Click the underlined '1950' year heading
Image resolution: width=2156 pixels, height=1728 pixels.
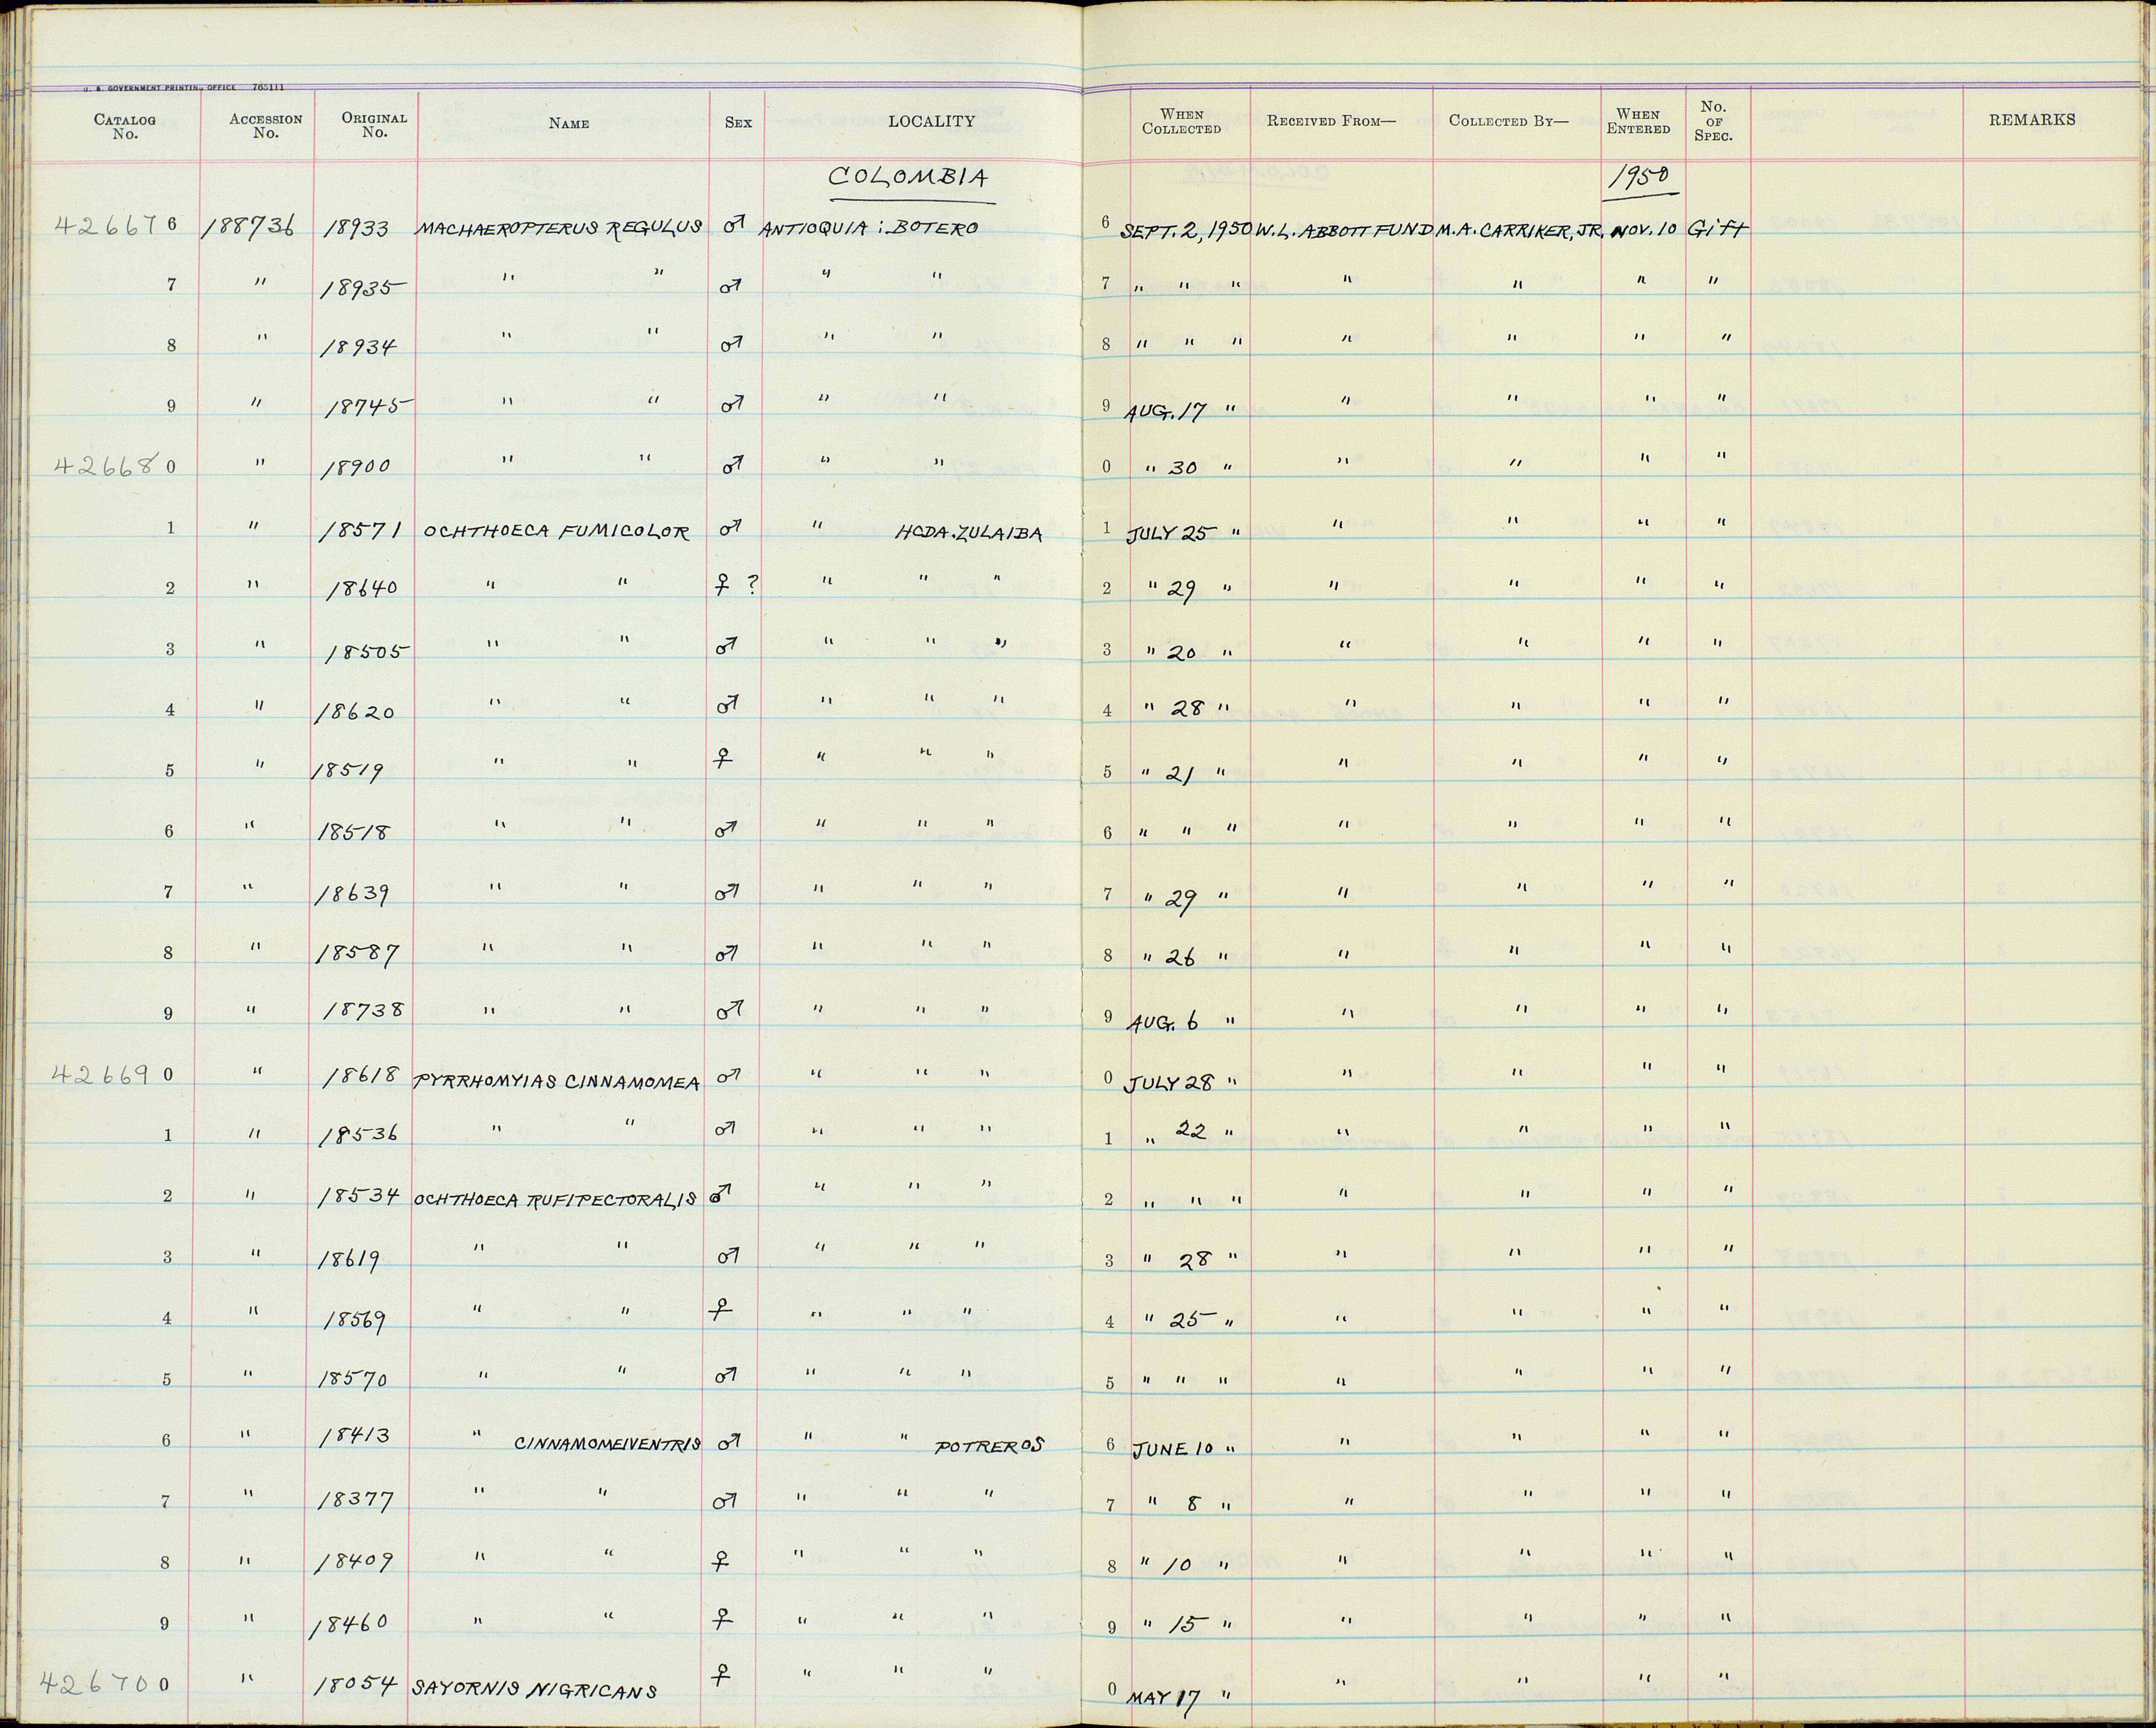[1639, 177]
